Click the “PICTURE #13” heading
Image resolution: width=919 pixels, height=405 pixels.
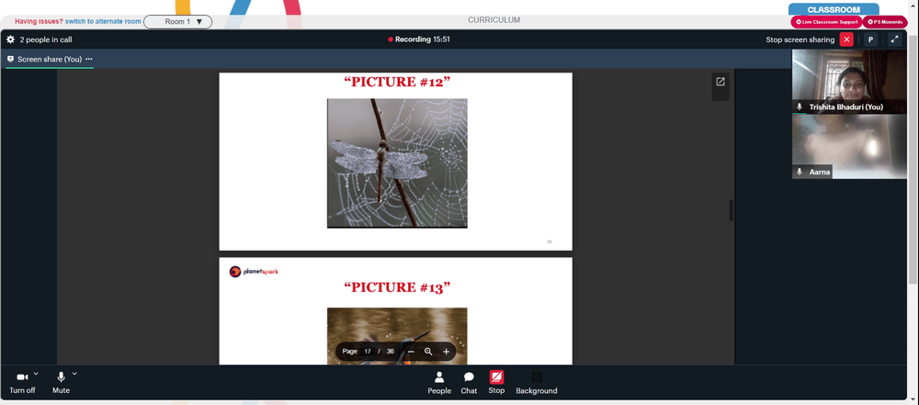397,287
